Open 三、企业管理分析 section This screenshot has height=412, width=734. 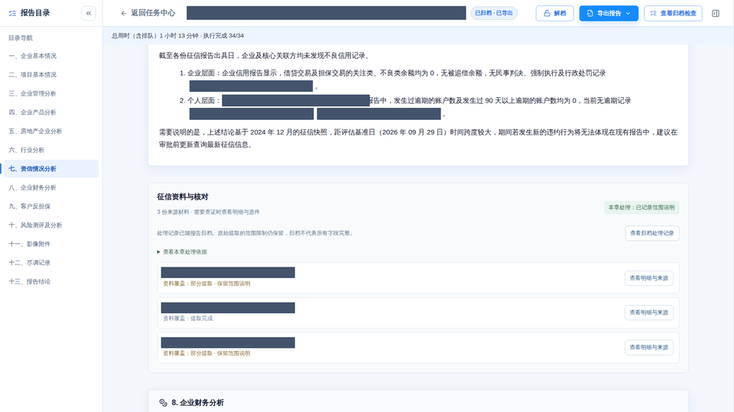51,93
